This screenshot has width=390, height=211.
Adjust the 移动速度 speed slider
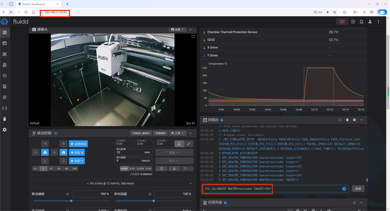point(71,201)
